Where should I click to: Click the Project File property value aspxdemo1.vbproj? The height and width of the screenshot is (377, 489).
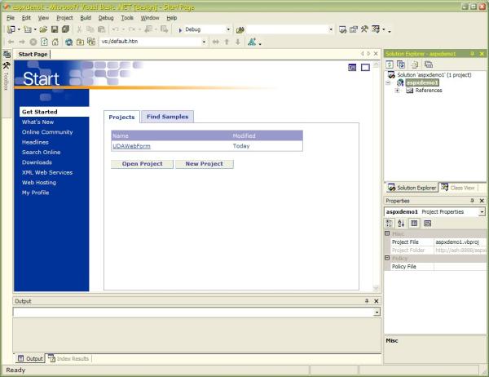460,242
